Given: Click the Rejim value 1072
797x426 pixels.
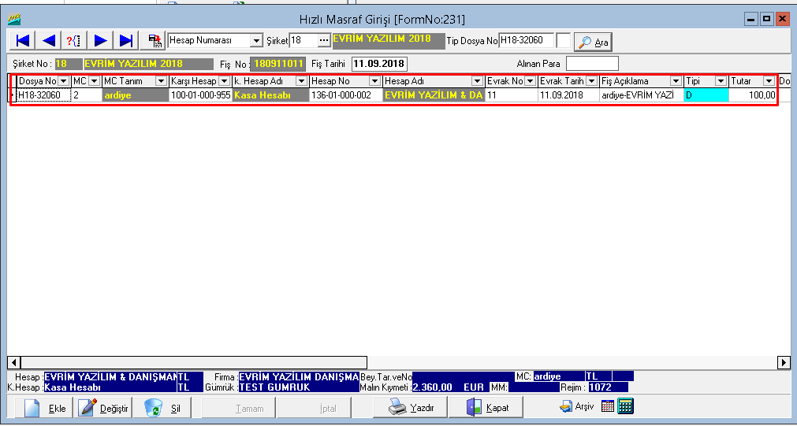Looking at the screenshot, I should coord(608,387).
